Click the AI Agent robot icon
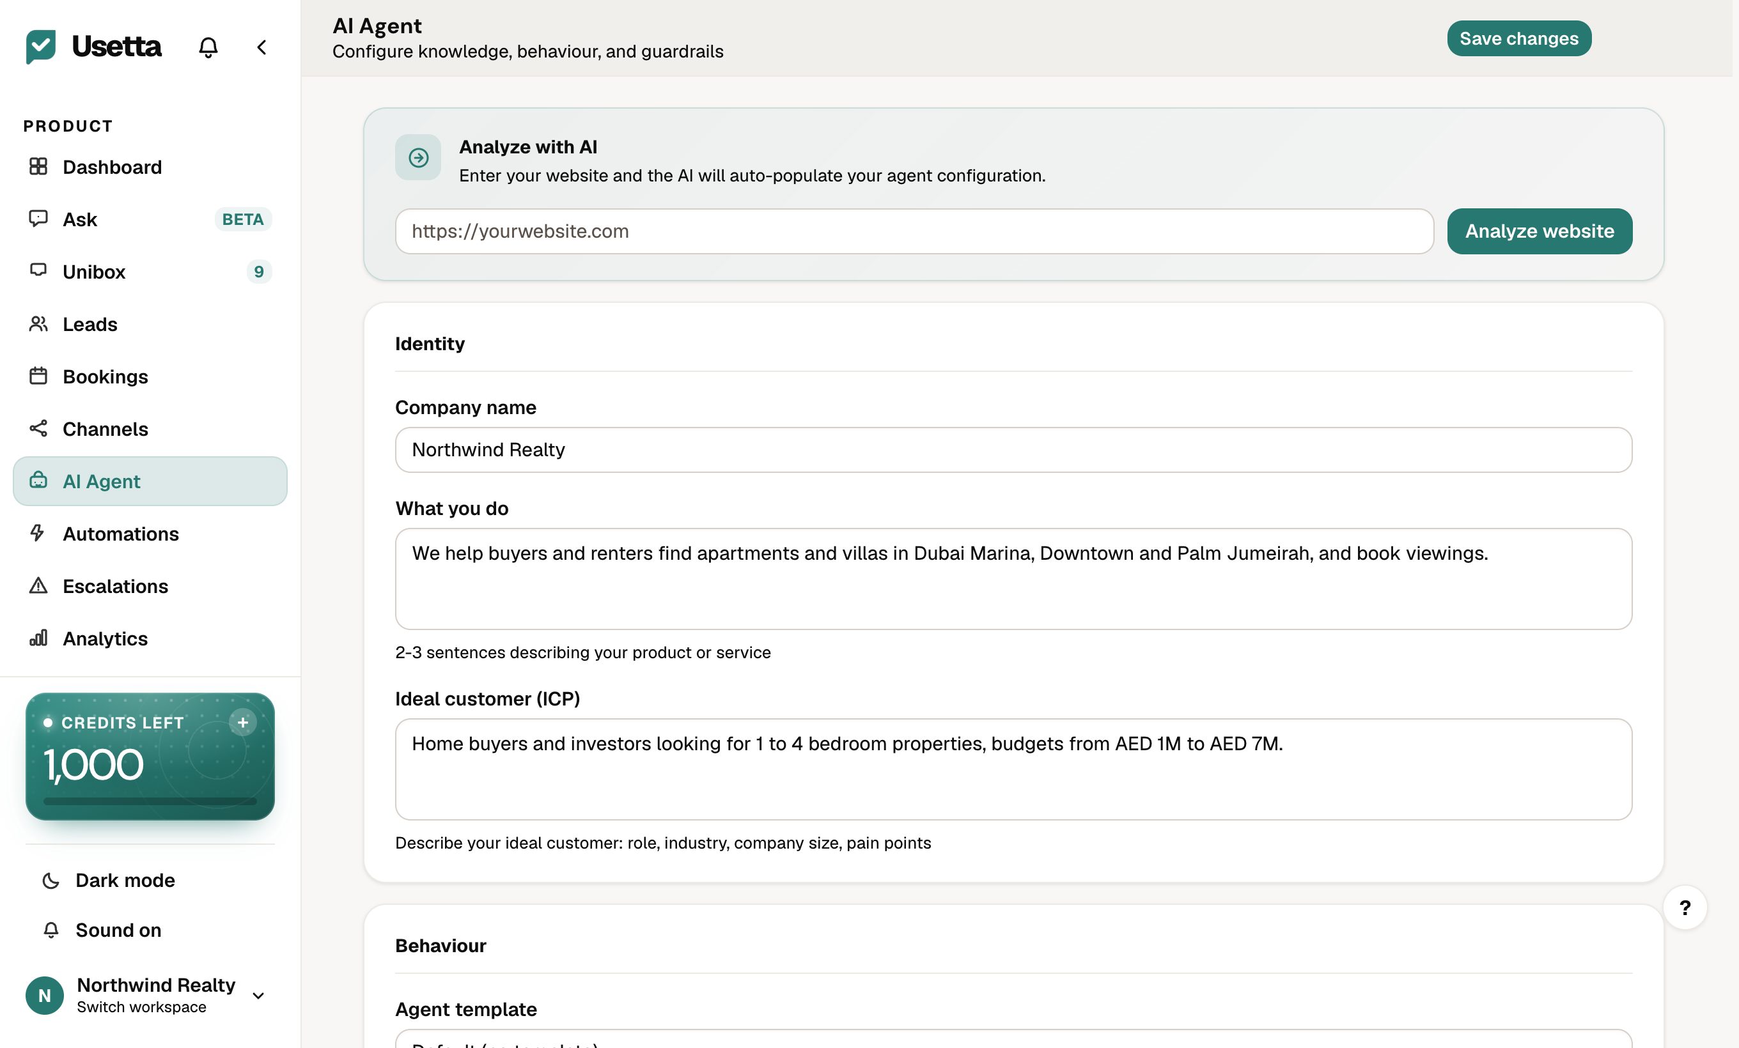The image size is (1739, 1048). (38, 481)
